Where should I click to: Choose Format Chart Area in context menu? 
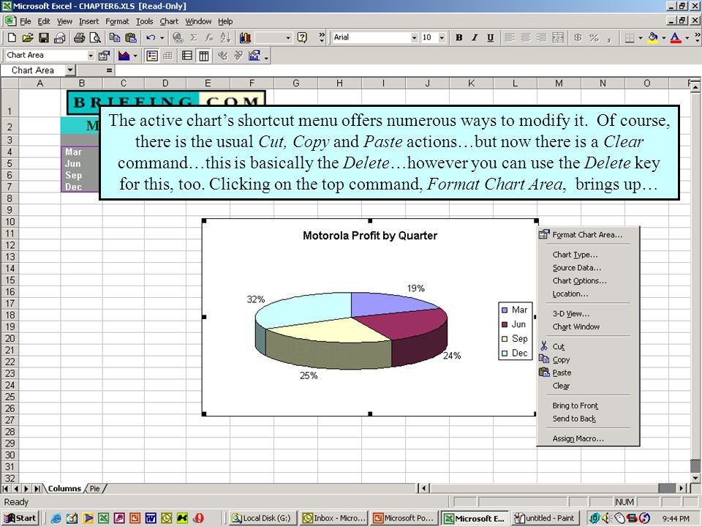coord(588,234)
